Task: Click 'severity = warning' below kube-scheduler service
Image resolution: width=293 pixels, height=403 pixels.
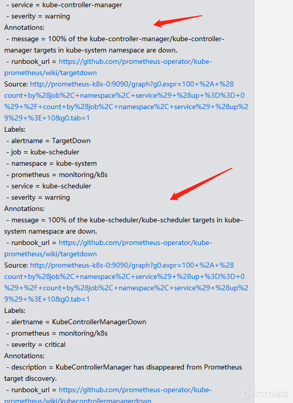Action: [40, 198]
